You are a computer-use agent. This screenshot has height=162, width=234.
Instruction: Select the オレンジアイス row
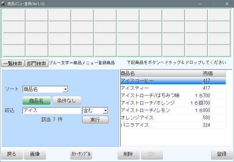tap(173, 118)
